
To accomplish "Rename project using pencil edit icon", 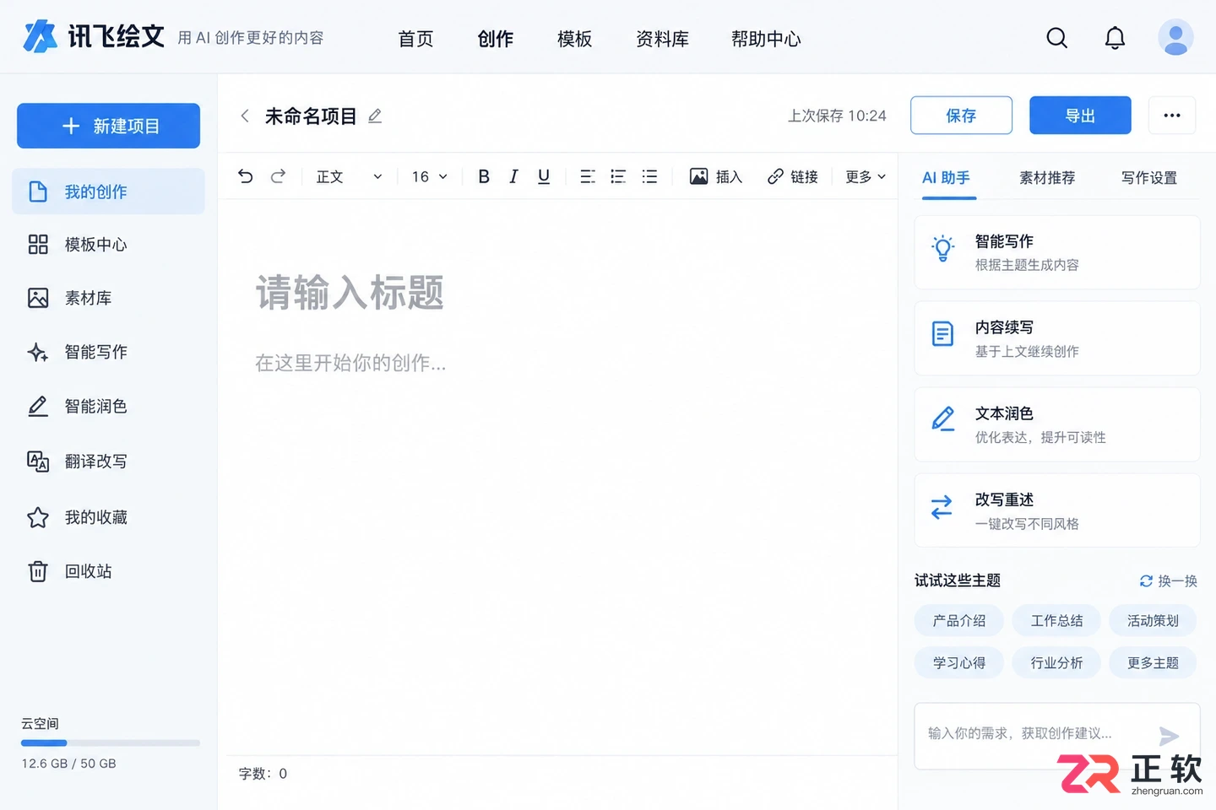I will coord(375,116).
